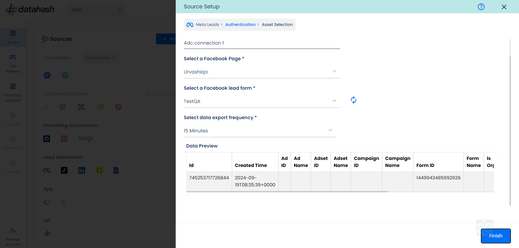Select the BigQuery source icon
Image resolution: width=519 pixels, height=248 pixels.
(x=47, y=75)
